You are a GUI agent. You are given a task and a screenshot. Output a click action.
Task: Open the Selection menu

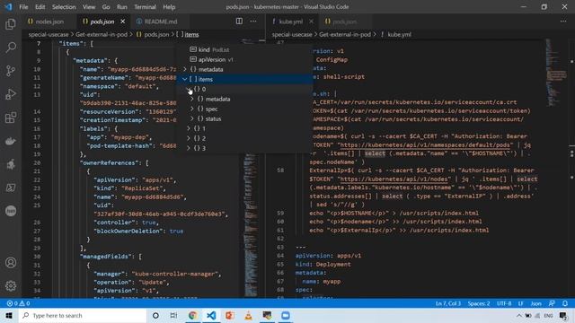[64, 7]
